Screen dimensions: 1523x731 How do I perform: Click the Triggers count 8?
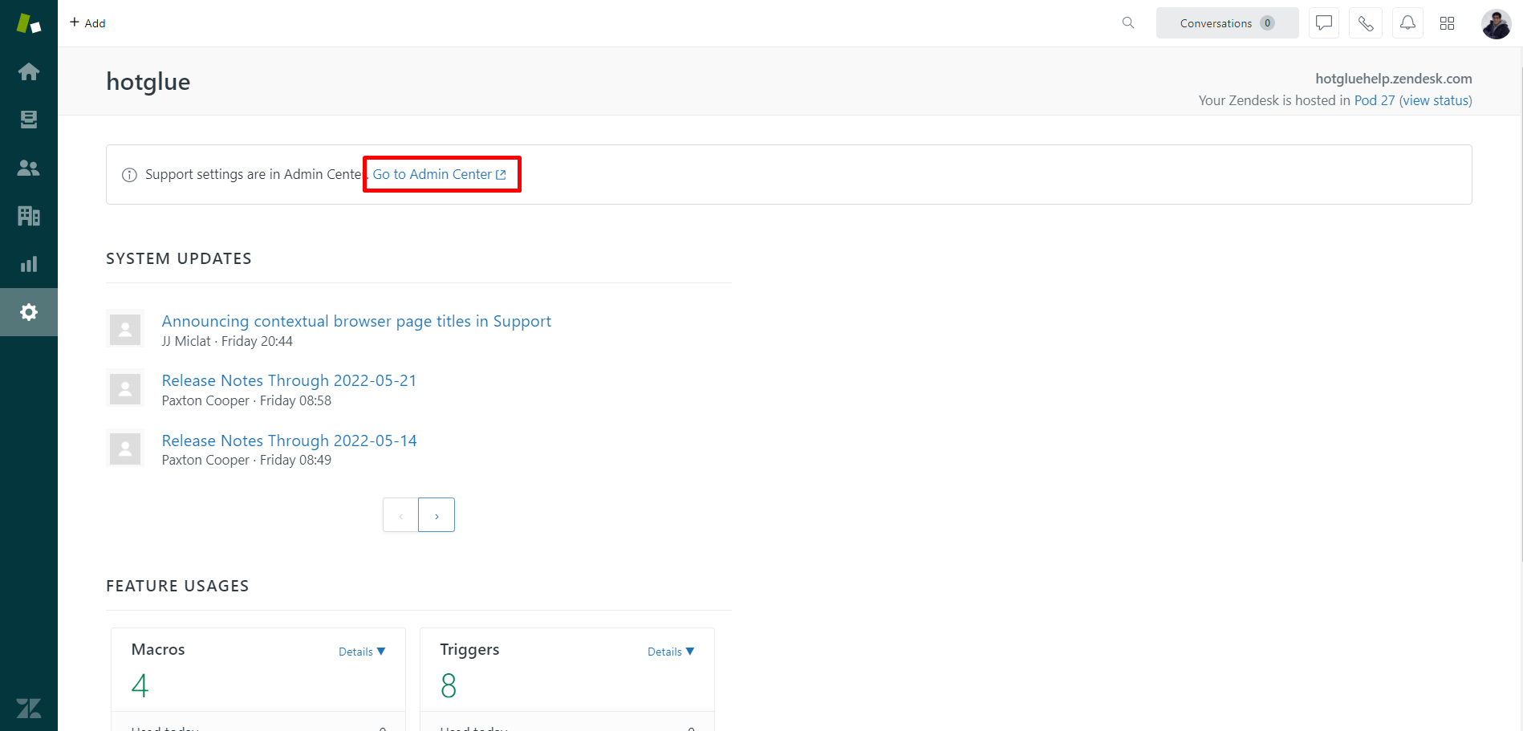(449, 686)
